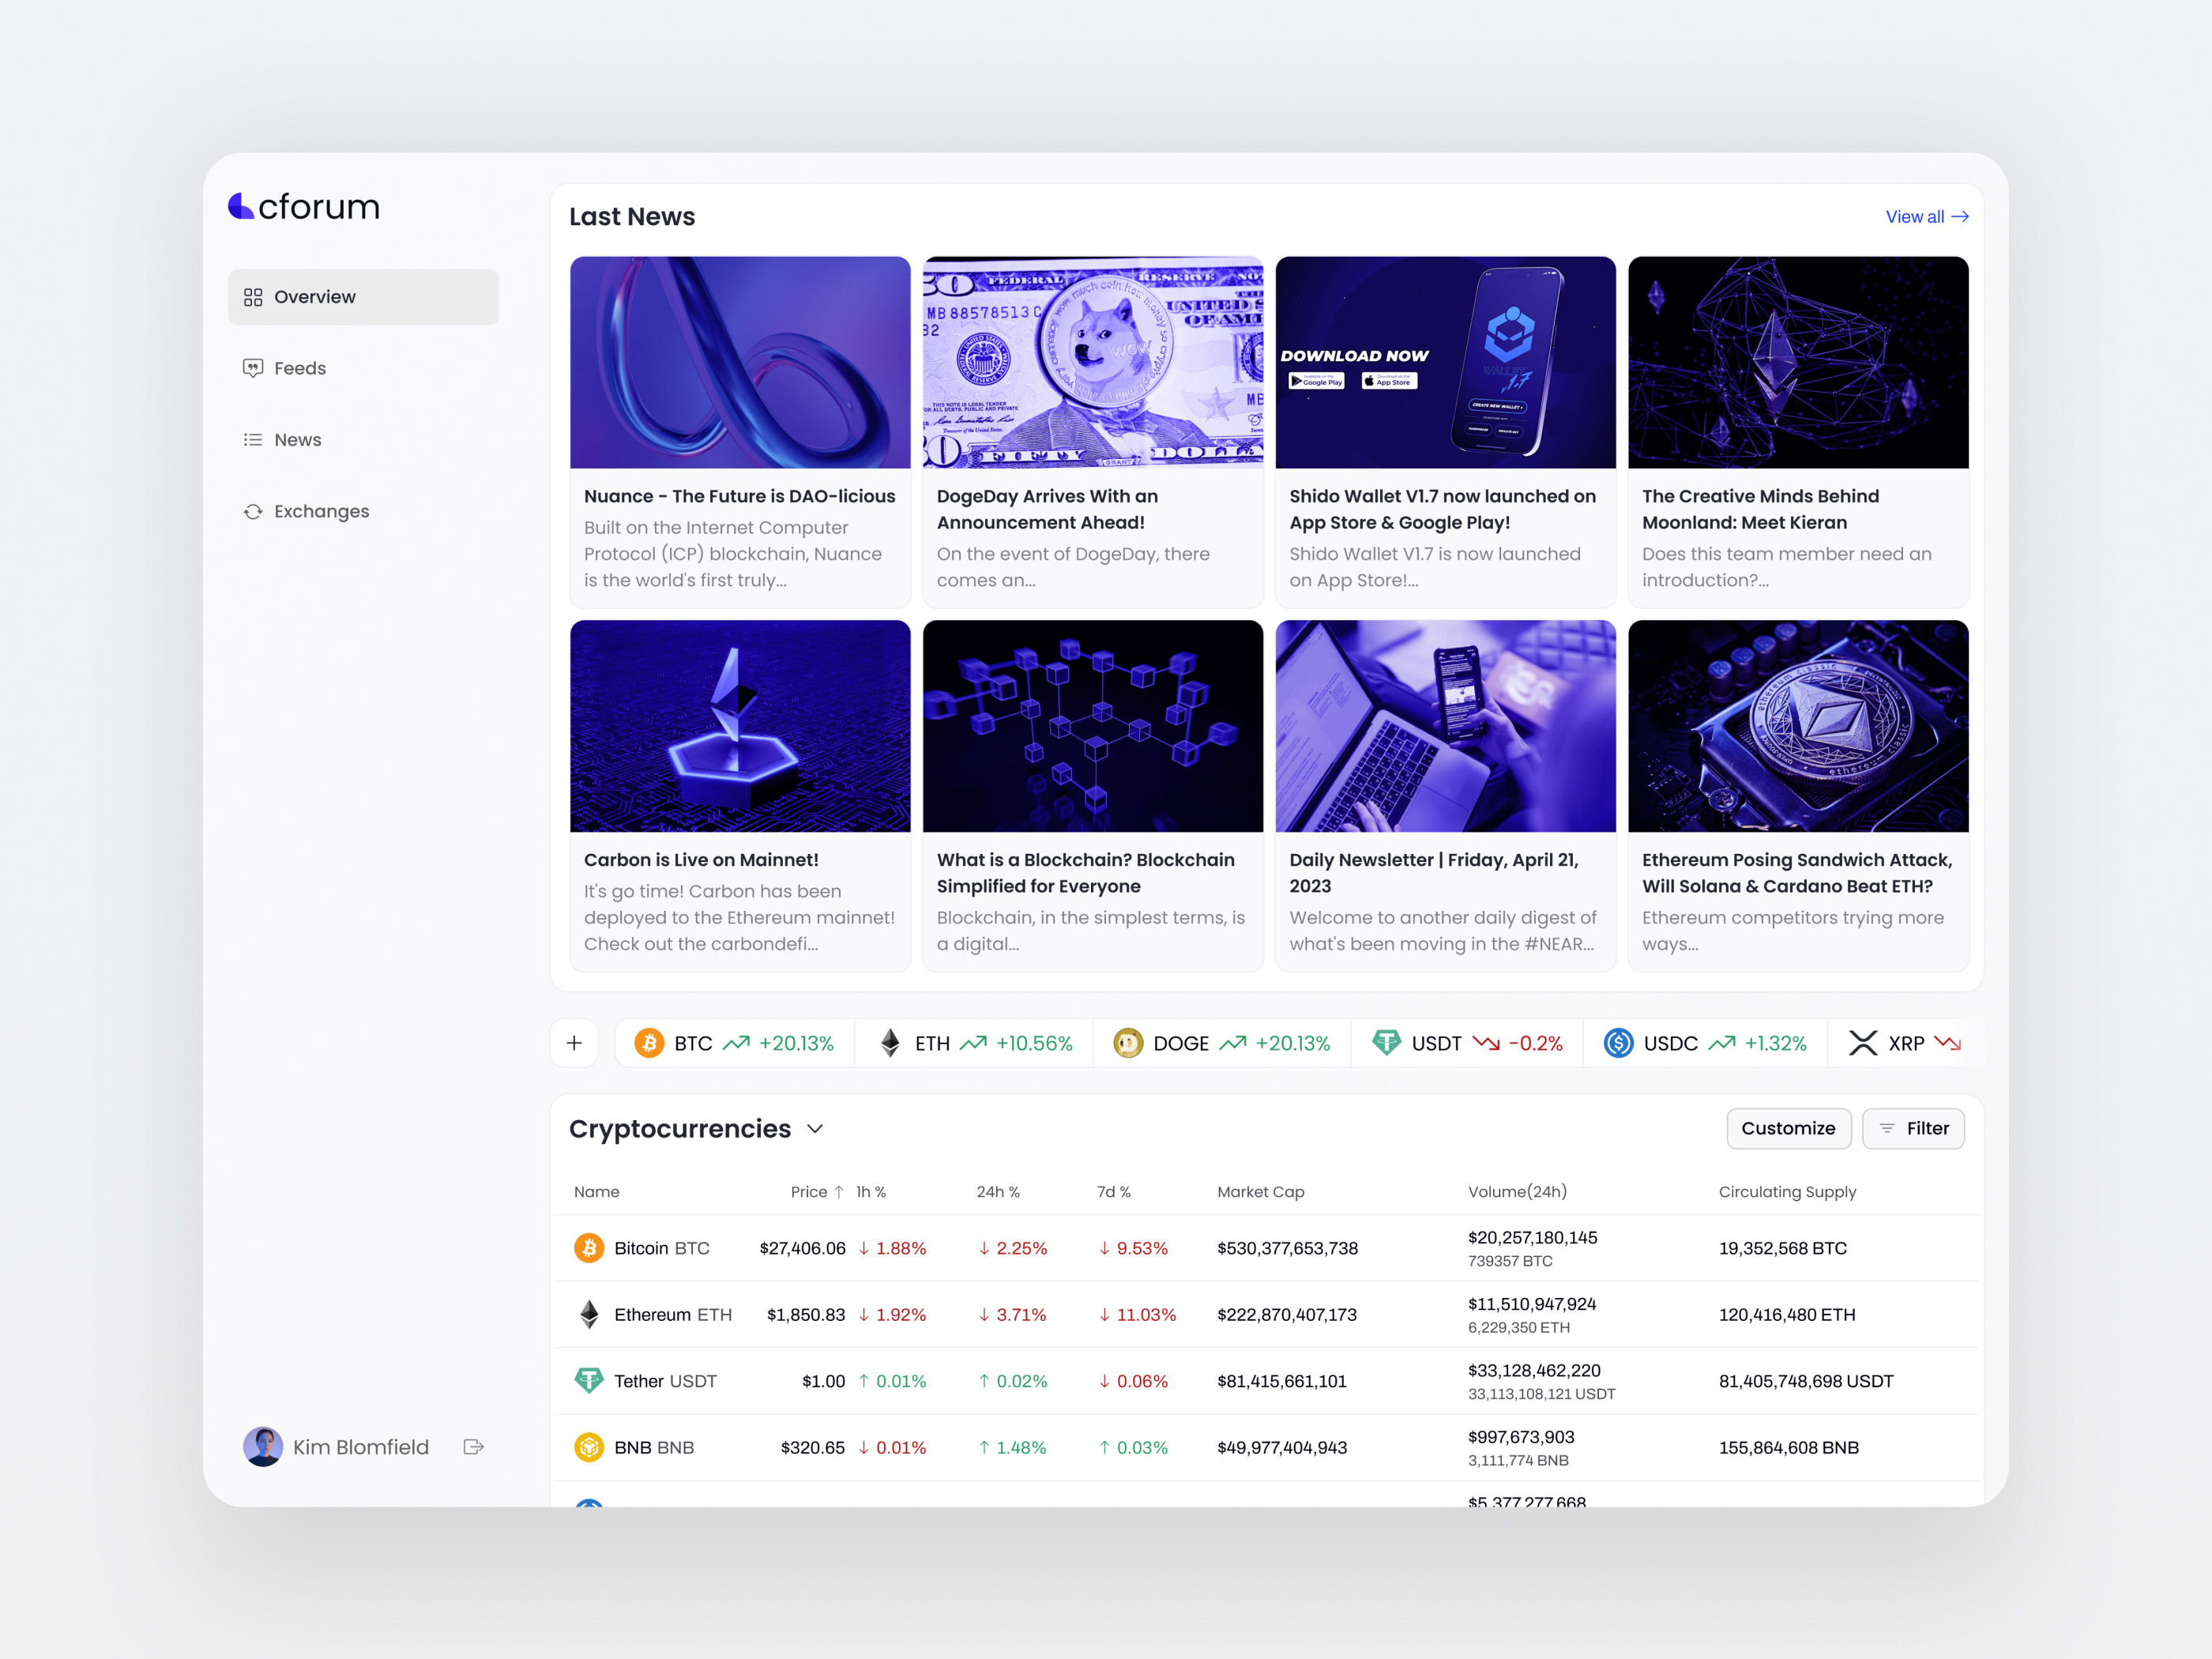
Task: Click the Exchanges sync icon in the sidebar
Action: click(254, 511)
